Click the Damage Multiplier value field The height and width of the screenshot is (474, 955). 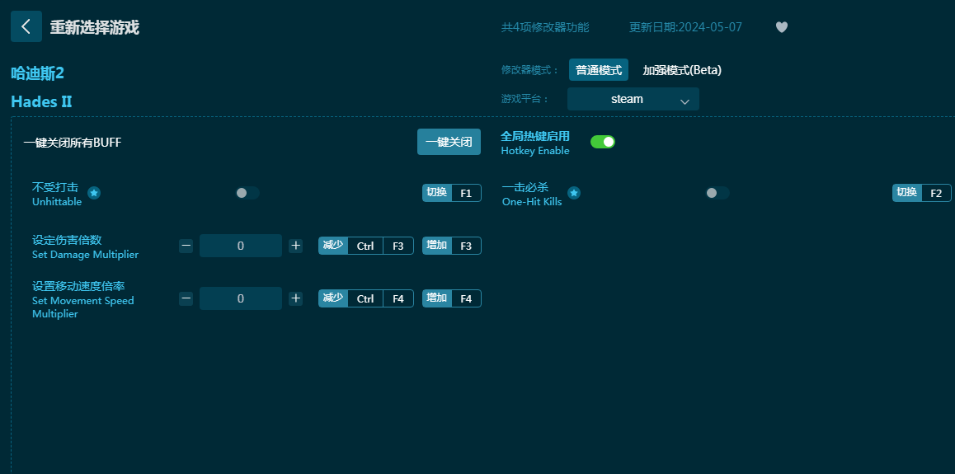(241, 246)
